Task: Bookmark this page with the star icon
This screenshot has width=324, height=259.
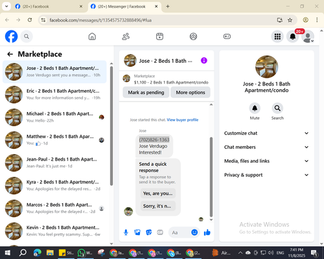Action: tap(290, 20)
